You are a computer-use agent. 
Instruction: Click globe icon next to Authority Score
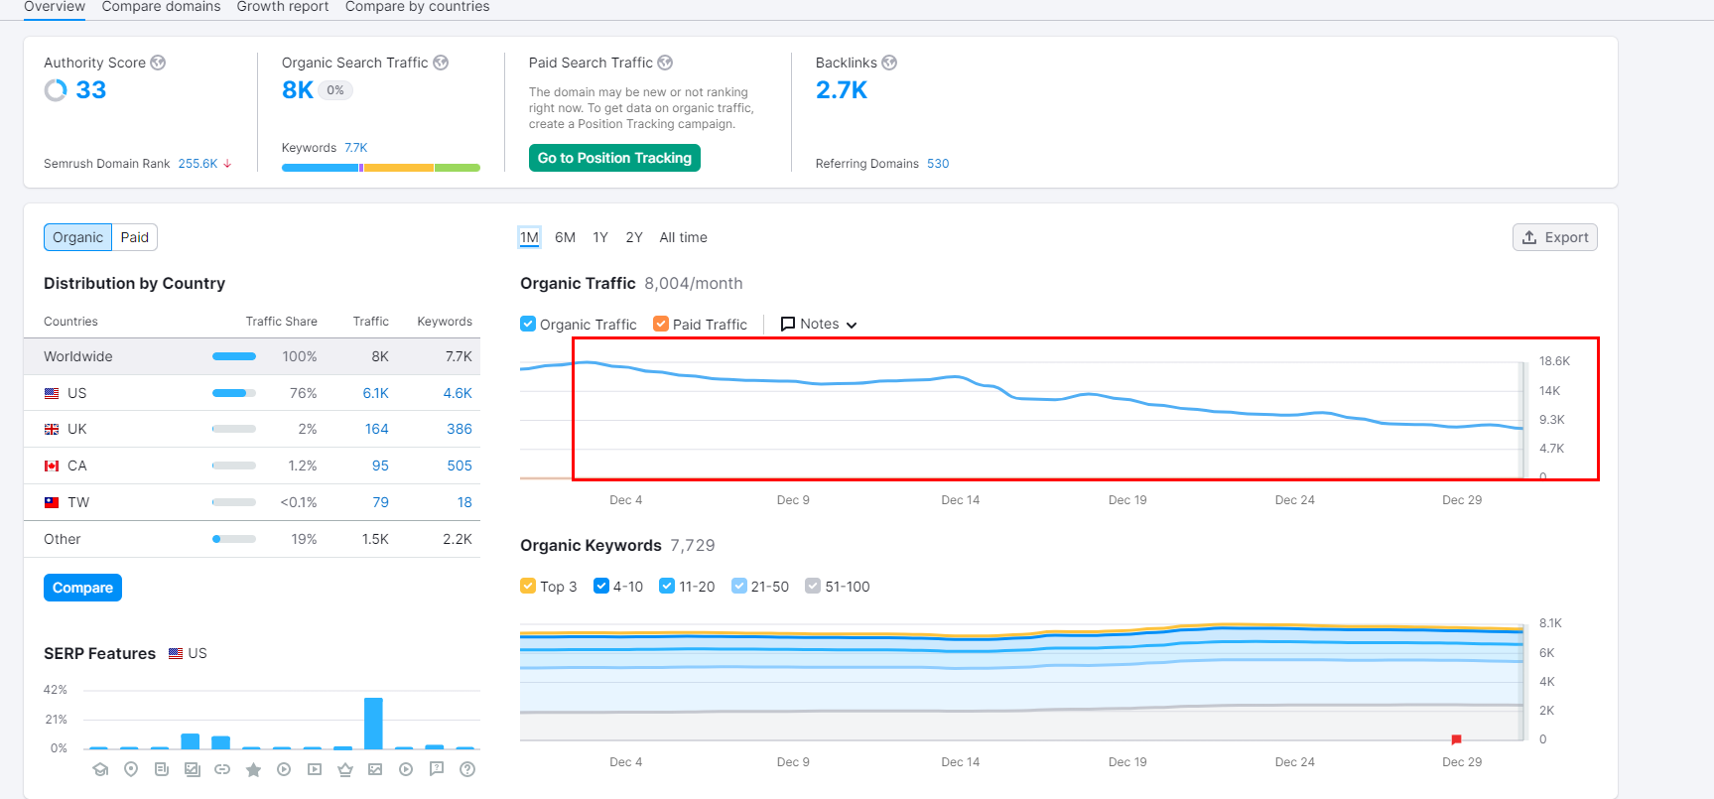(x=158, y=63)
